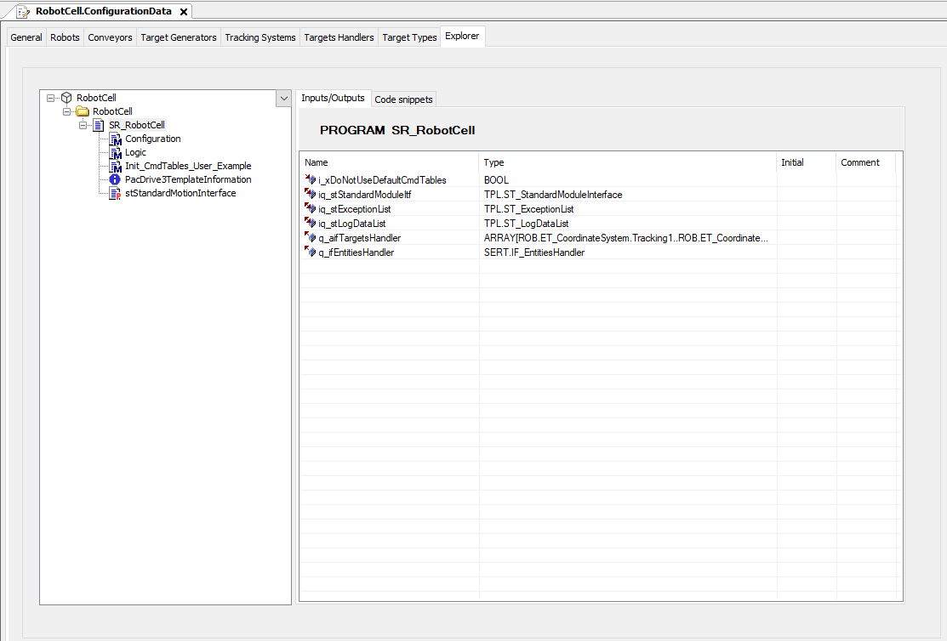This screenshot has height=641, width=947.
Task: Click the i_xDoNotUseDefaultCmdTables variable icon
Action: 310,180
